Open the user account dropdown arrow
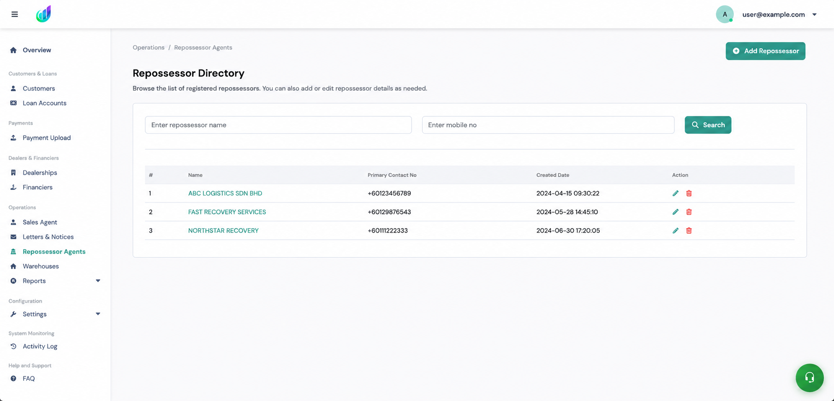The width and height of the screenshot is (834, 401). (x=815, y=15)
